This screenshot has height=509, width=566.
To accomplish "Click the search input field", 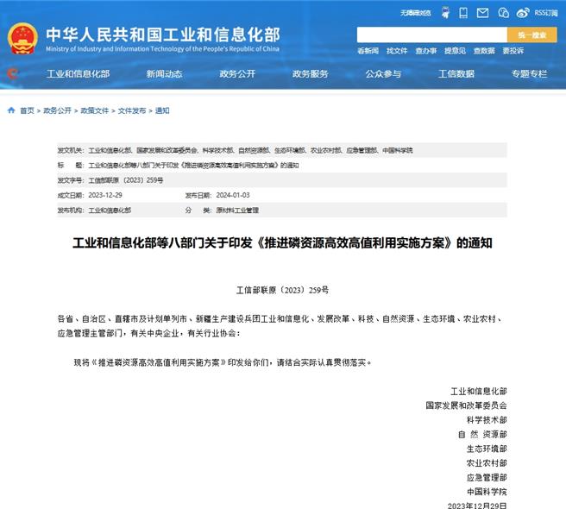I will click(432, 35).
